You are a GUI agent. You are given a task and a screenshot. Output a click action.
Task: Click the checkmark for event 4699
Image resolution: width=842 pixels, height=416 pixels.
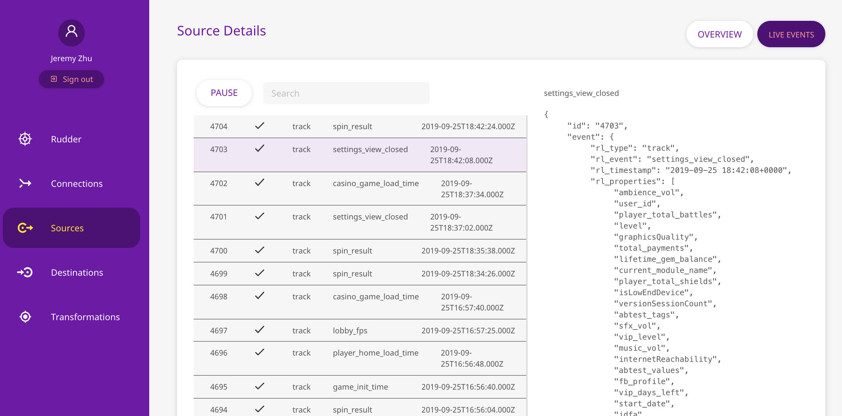click(260, 273)
